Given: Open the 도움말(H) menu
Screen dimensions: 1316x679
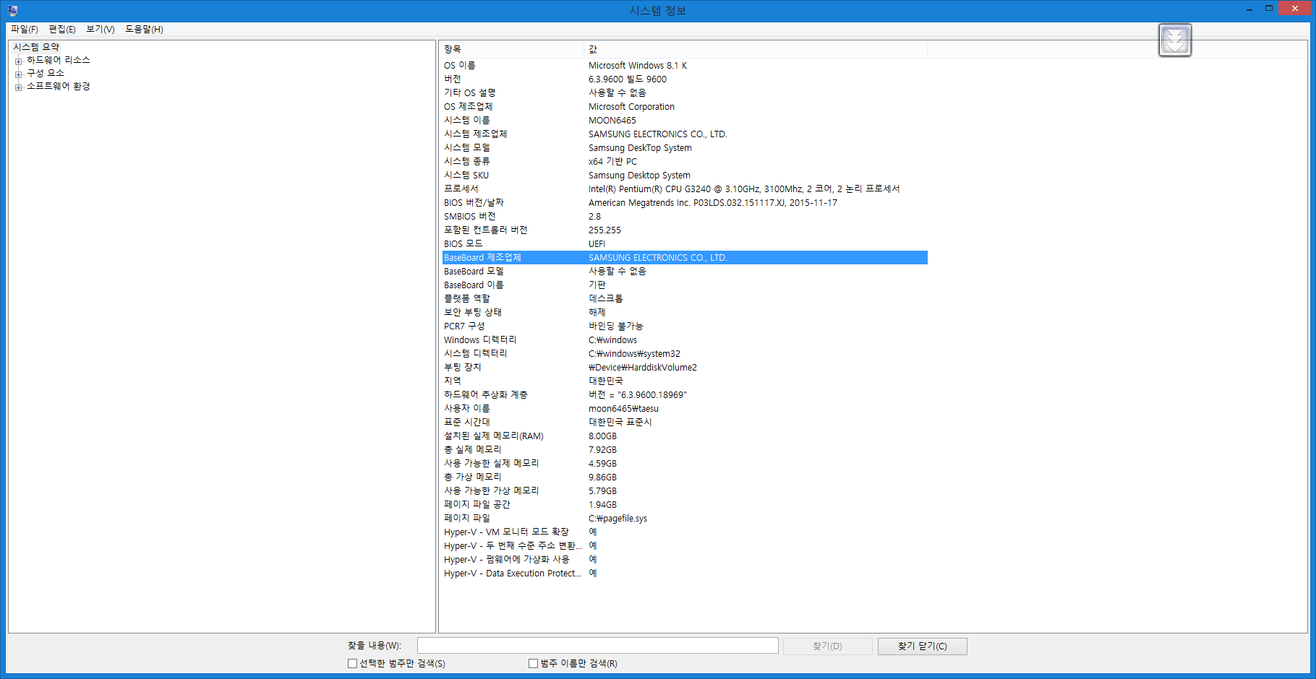Looking at the screenshot, I should pyautogui.click(x=145, y=30).
